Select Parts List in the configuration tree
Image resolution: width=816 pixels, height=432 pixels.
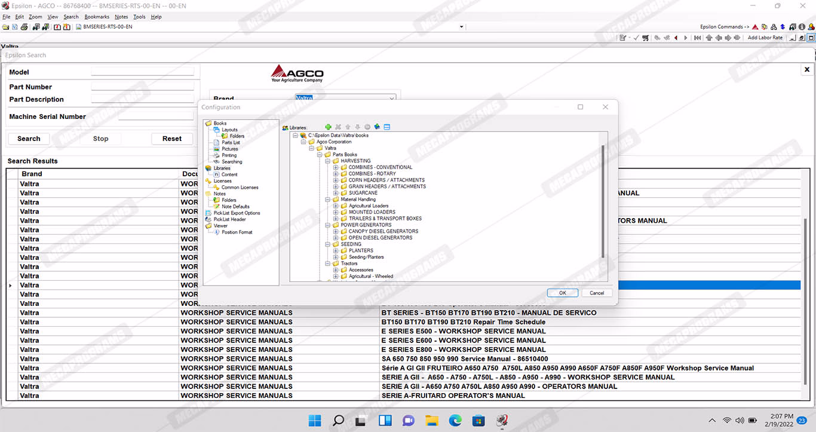point(231,142)
